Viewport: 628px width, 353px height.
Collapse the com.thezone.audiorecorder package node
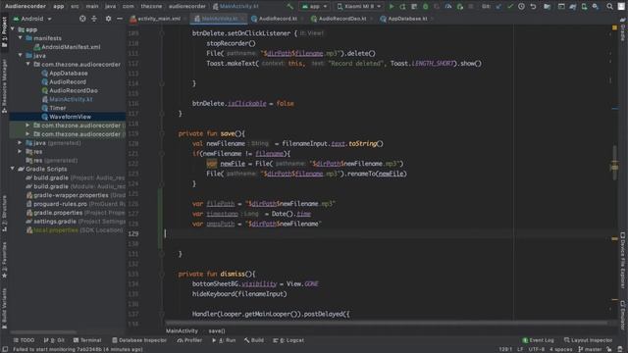pyautogui.click(x=28, y=64)
